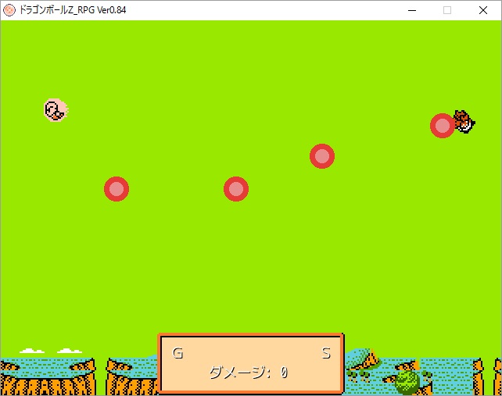Minimize the game window

(x=411, y=10)
